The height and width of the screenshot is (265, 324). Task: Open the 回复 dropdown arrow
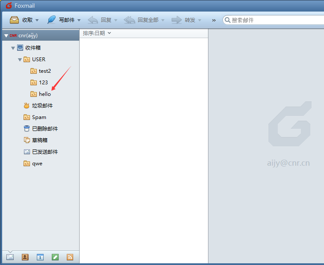[116, 20]
